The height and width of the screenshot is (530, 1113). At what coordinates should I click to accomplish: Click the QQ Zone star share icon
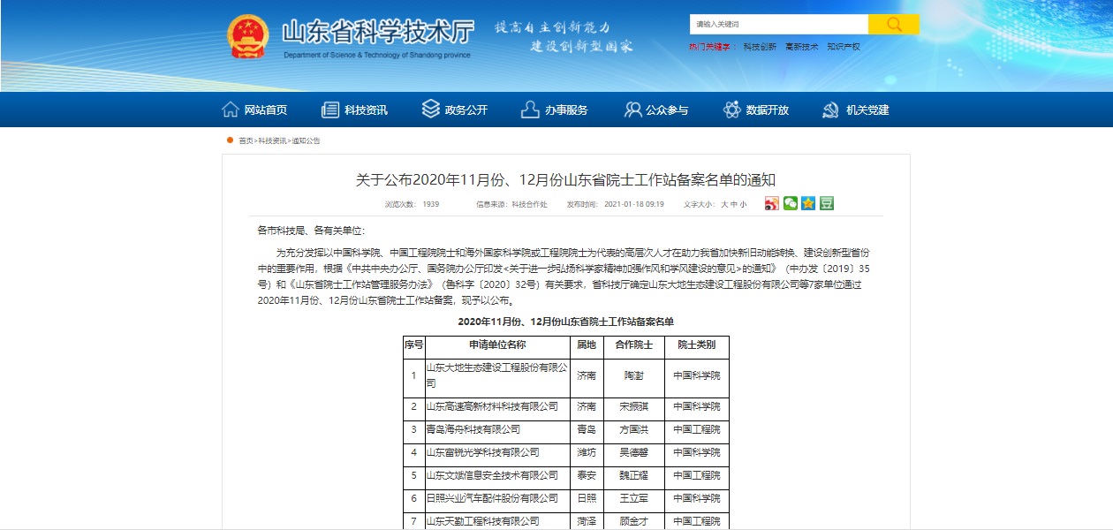click(x=808, y=203)
